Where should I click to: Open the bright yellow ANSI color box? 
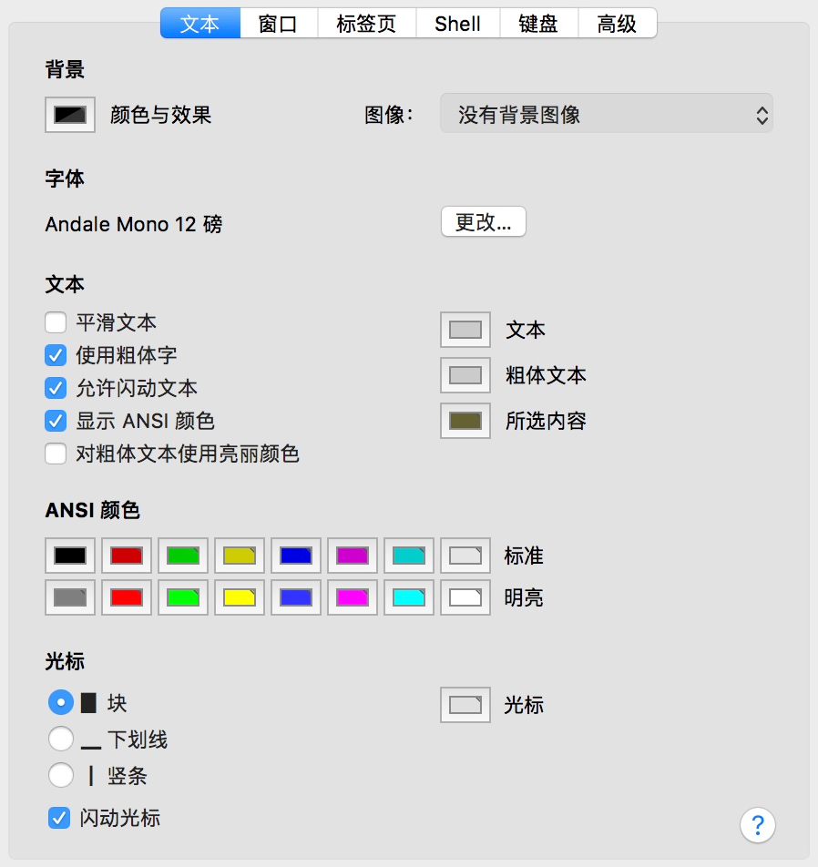coord(239,597)
